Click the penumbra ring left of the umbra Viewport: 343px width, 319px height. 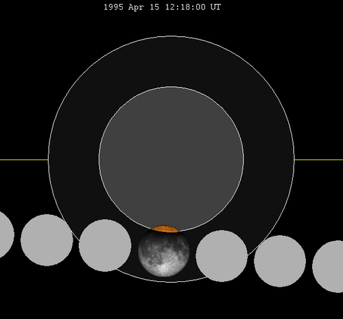[73, 159]
